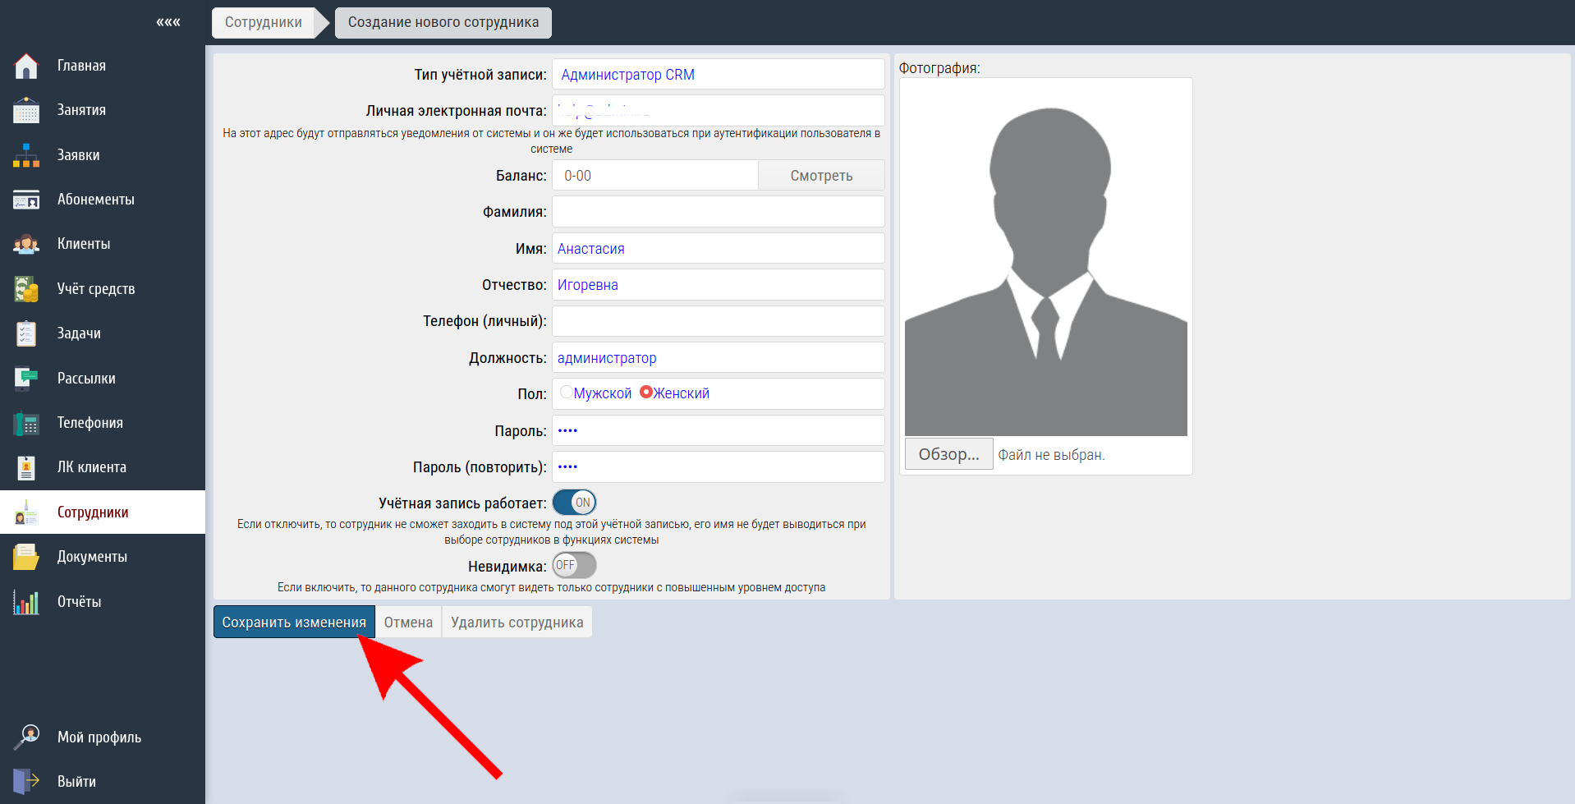Click the bar chart icon for Отчёты
The height and width of the screenshot is (804, 1575).
pyautogui.click(x=26, y=602)
